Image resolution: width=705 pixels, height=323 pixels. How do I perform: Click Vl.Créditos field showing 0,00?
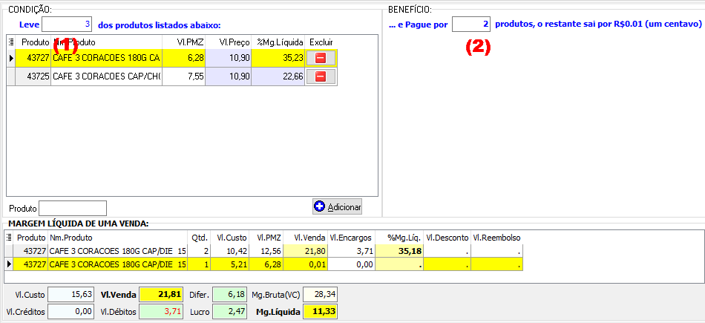(70, 311)
